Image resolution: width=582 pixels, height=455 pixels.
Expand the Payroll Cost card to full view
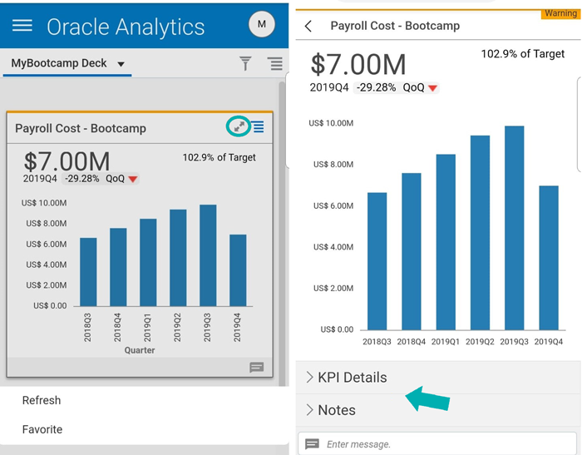point(239,126)
